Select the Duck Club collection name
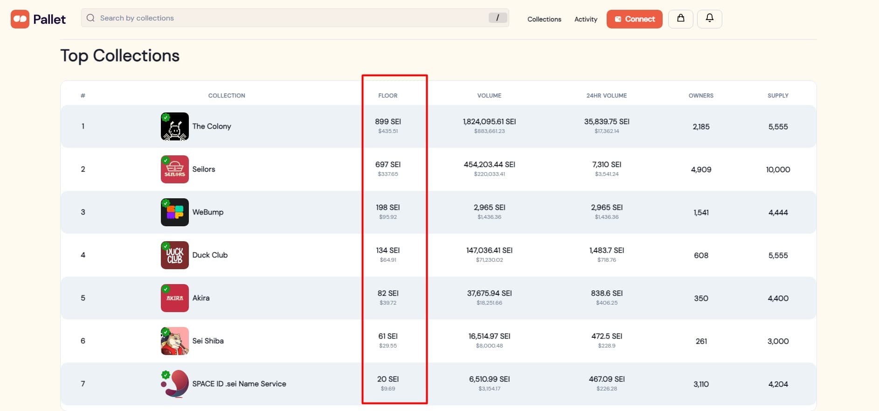Image resolution: width=879 pixels, height=411 pixels. coord(210,255)
